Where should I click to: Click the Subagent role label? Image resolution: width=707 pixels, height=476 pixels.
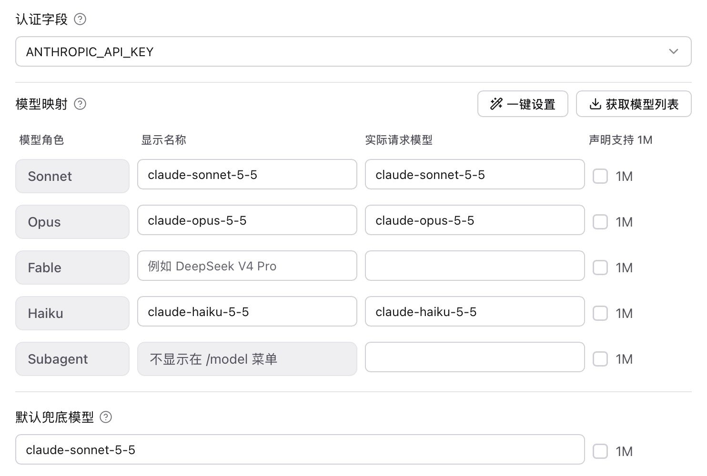(72, 359)
